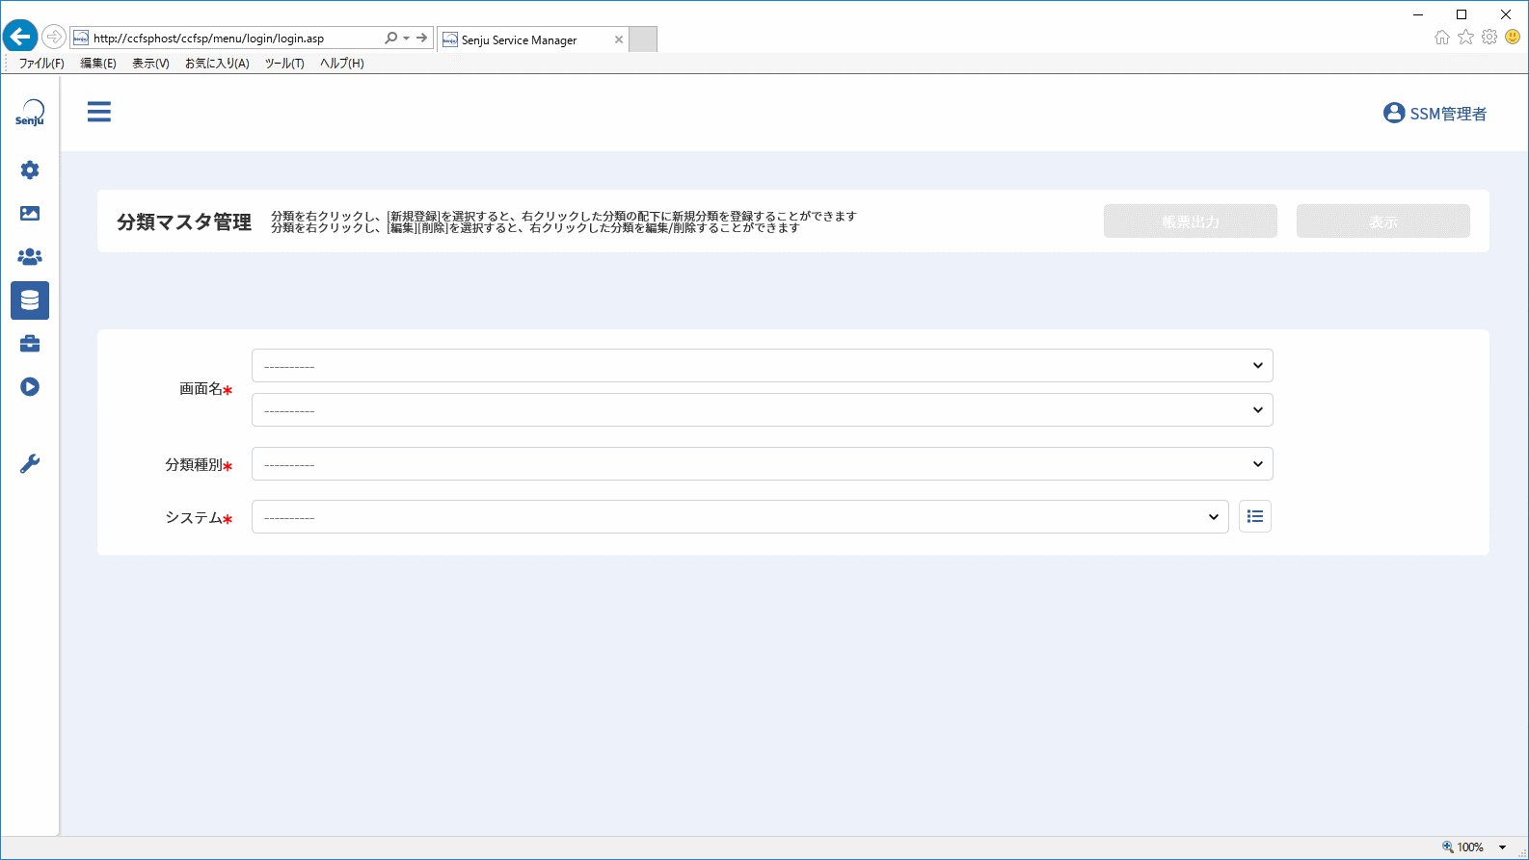Click the SSM管理者 user profile icon

coord(1394,113)
